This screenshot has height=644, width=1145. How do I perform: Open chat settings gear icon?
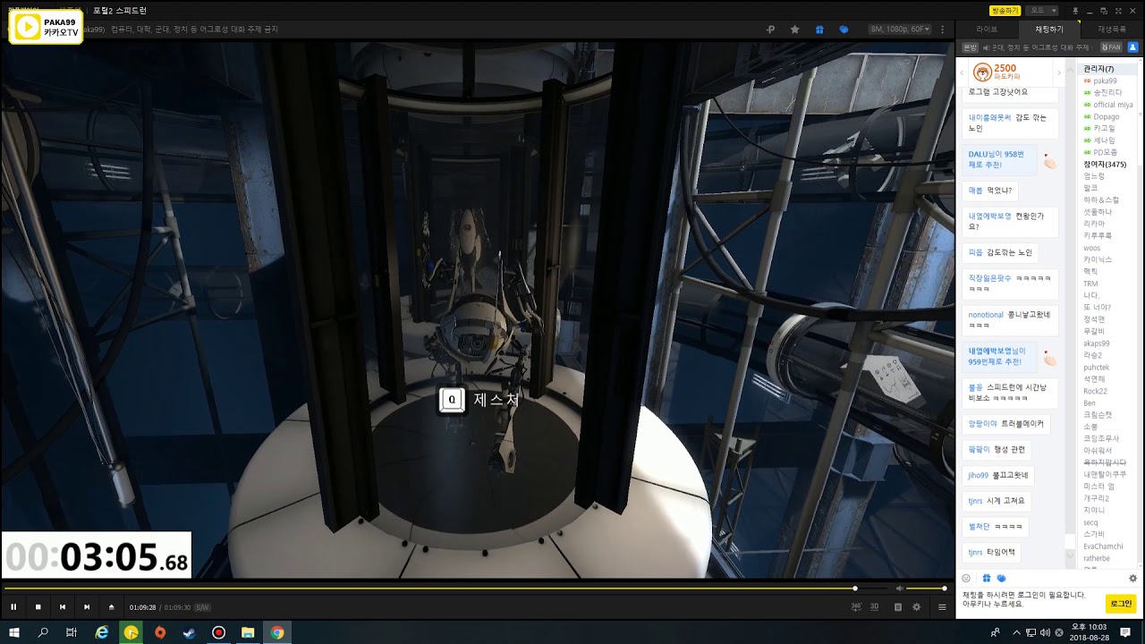point(1132,578)
